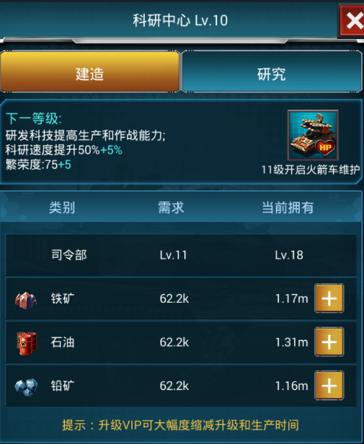Click the red oil barrel icon
Viewport: 364px width, 444px height.
(x=27, y=343)
